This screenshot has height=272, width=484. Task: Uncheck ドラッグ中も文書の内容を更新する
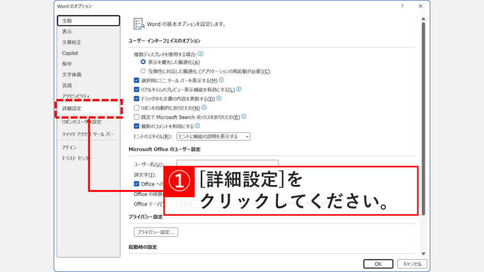(x=137, y=99)
